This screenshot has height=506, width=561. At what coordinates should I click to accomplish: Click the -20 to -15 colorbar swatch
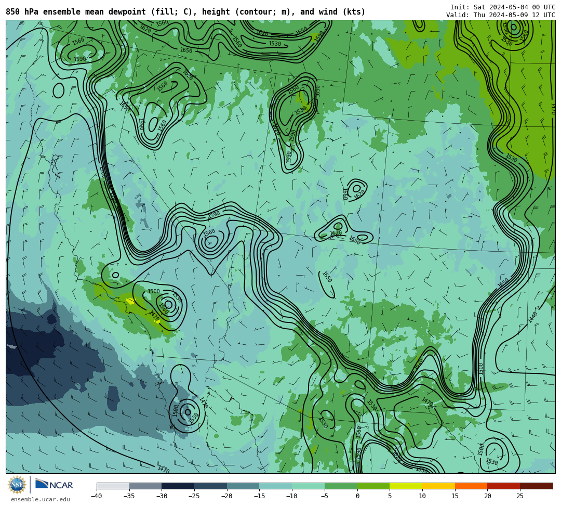point(243,486)
